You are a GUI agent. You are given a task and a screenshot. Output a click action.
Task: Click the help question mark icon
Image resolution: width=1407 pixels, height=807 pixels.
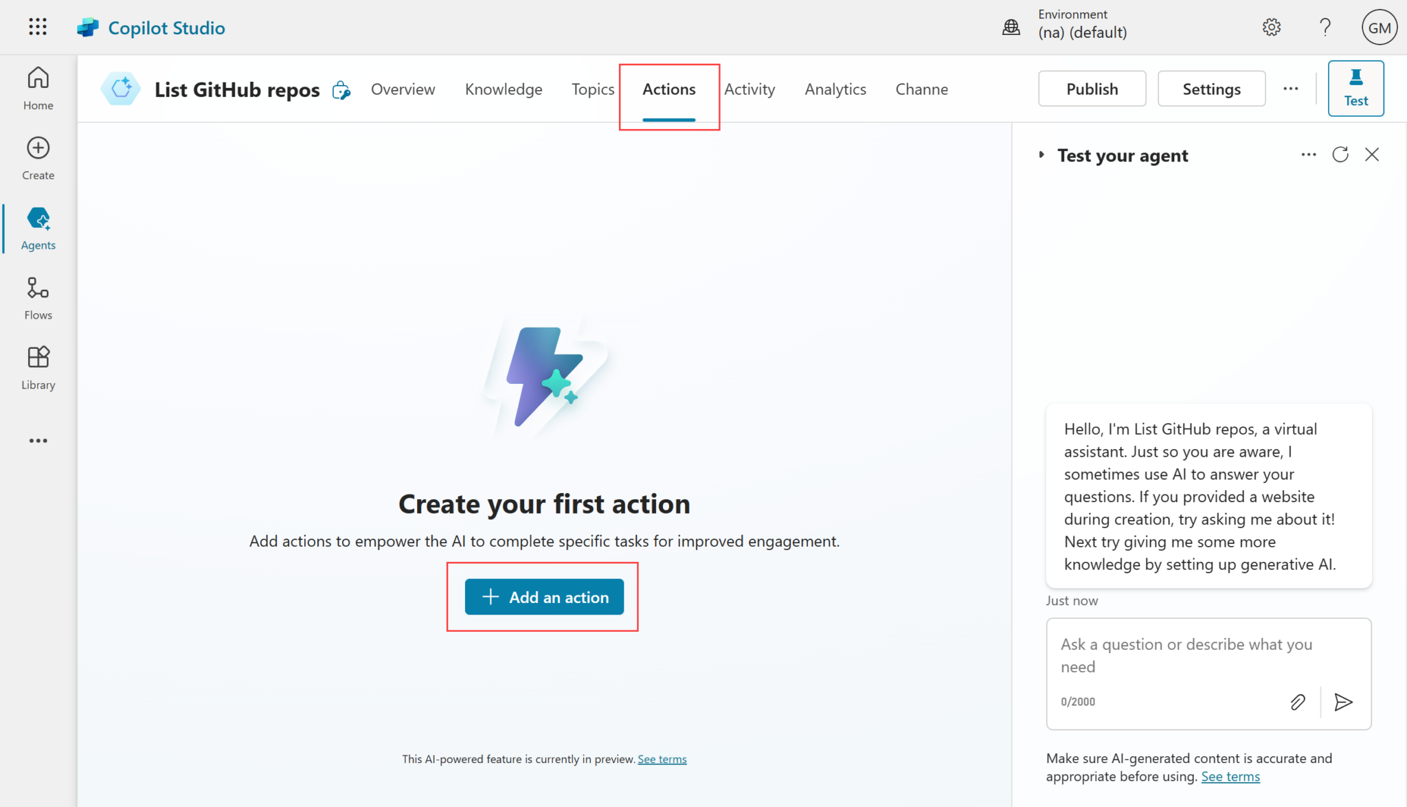point(1325,27)
